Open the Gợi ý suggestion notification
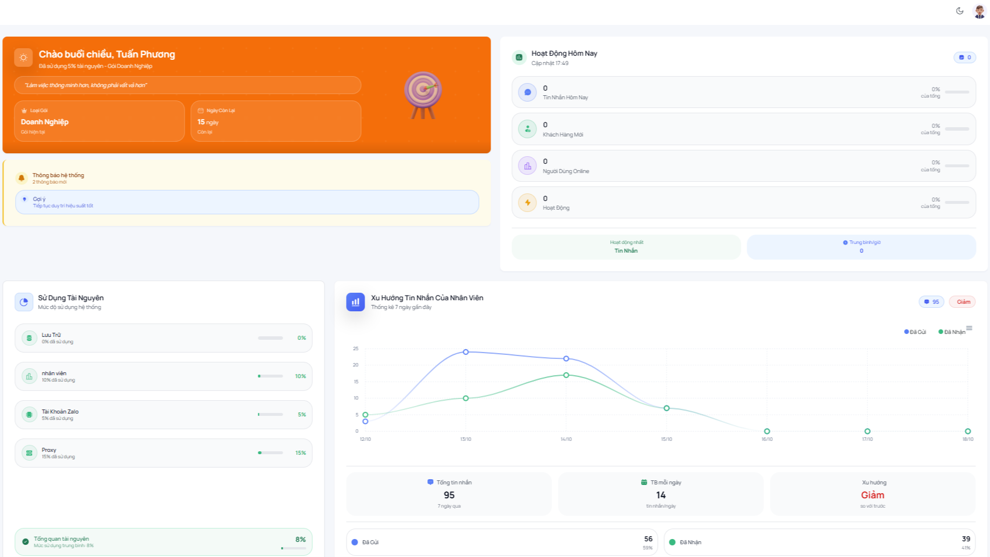The height and width of the screenshot is (557, 990). 247,202
